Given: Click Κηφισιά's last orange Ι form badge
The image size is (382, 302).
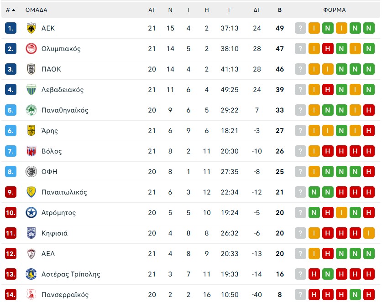Looking at the screenshot, I should coord(369,233).
